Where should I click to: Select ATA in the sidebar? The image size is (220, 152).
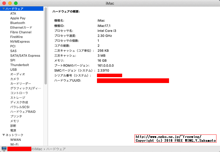click(x=13, y=13)
